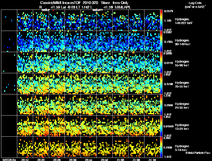
Task: Open the Hydrogen 13-24 keV image at 20:36
Action: [x=73, y=126]
